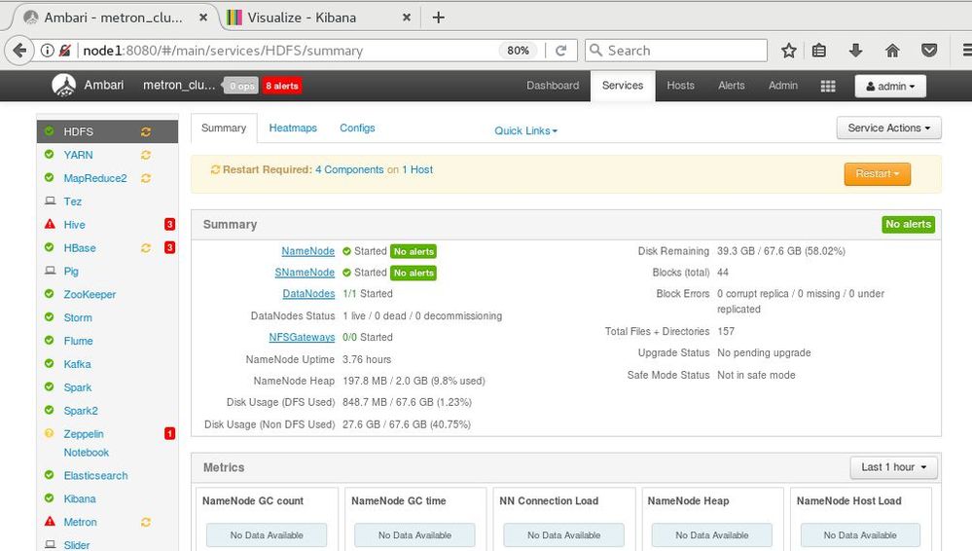Click the NameNode green started check icon
The height and width of the screenshot is (551, 972).
pyautogui.click(x=346, y=251)
